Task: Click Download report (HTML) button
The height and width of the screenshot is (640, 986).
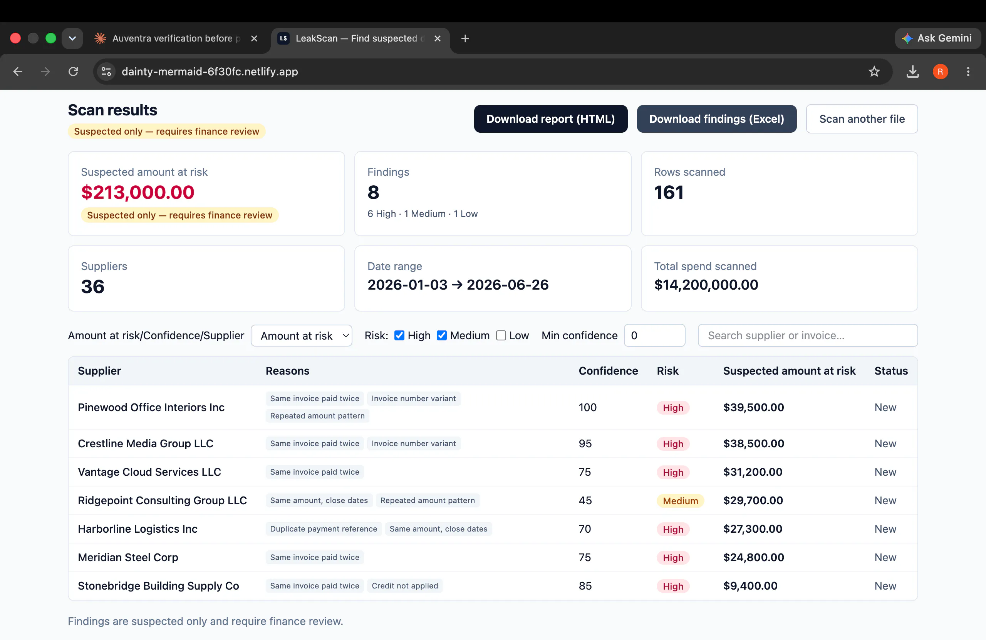Action: point(550,119)
